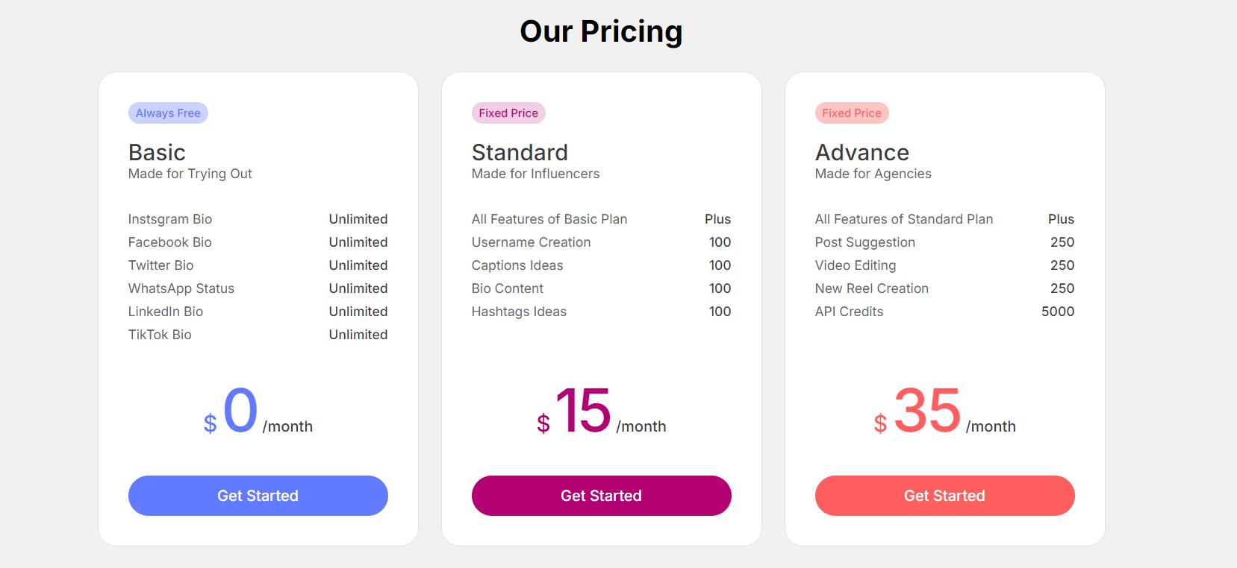Click the TikTok Bio feature label
The image size is (1237, 568).
point(160,335)
